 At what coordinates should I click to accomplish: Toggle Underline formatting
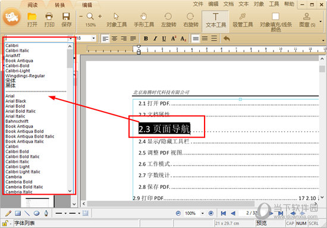click(164, 39)
